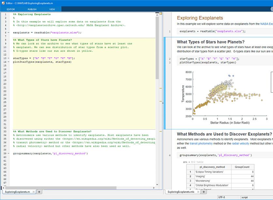Add new tab next to ExploringExoplanets.m
This screenshot has width=273, height=200.
click(39, 192)
